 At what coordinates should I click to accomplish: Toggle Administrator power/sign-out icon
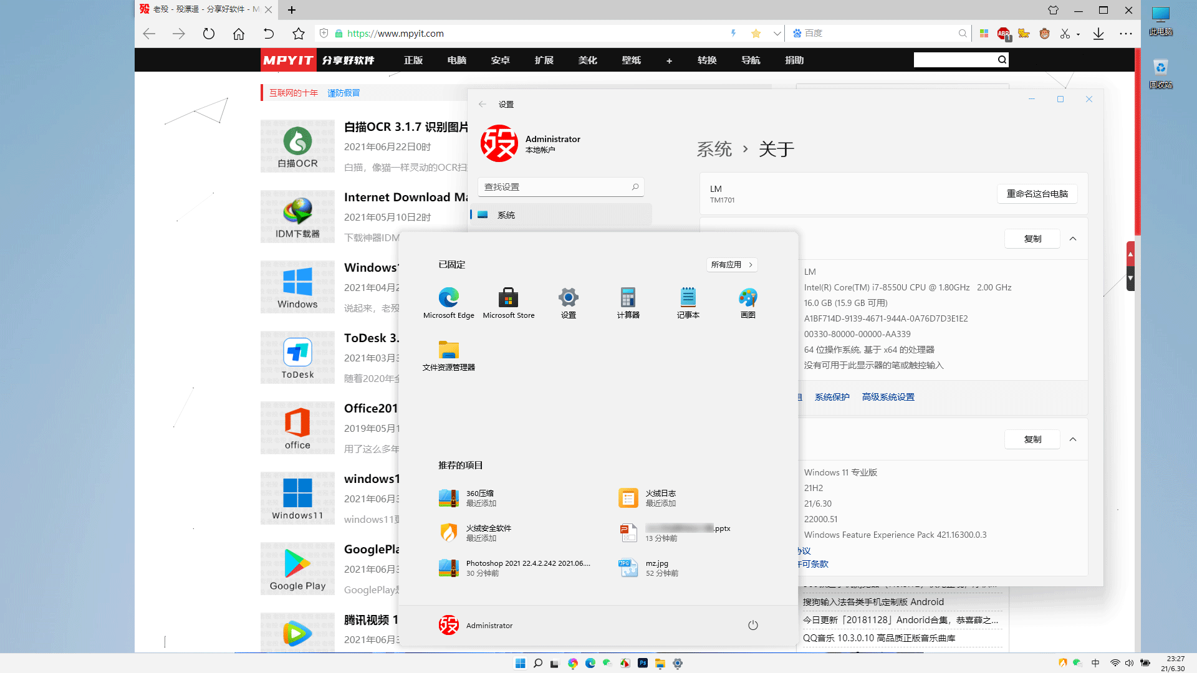752,624
